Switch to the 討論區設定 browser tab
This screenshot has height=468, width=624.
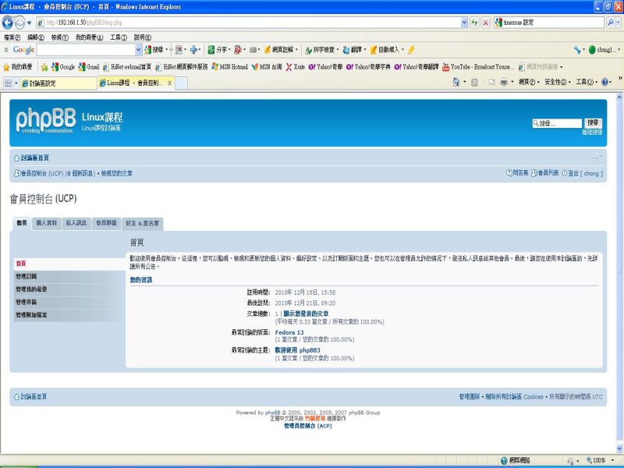[58, 83]
